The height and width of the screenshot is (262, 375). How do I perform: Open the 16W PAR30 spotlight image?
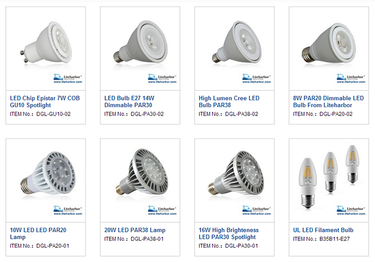[234, 180]
